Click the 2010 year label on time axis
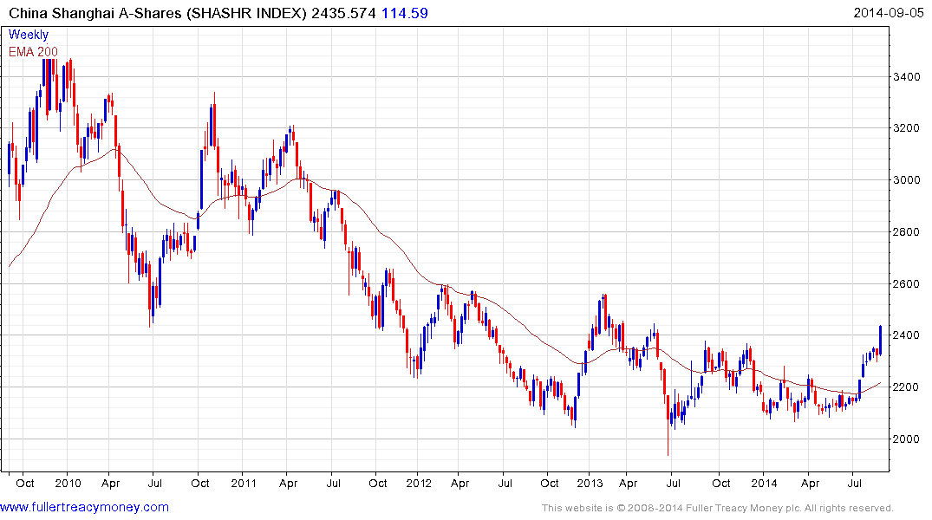The width and height of the screenshot is (932, 520). 68,483
